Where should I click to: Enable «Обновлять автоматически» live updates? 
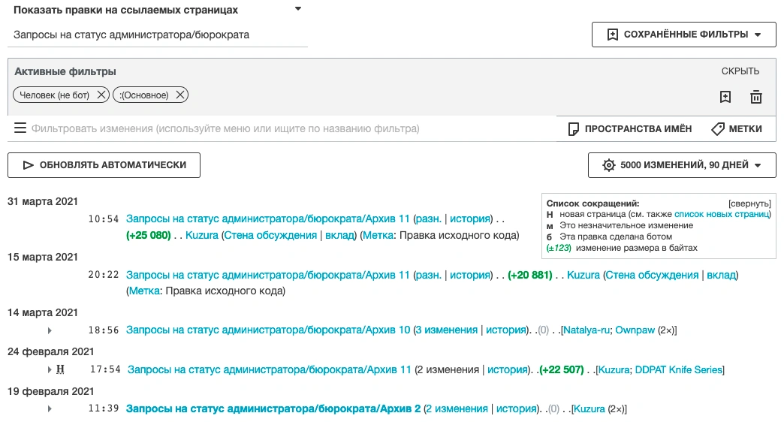click(x=104, y=165)
